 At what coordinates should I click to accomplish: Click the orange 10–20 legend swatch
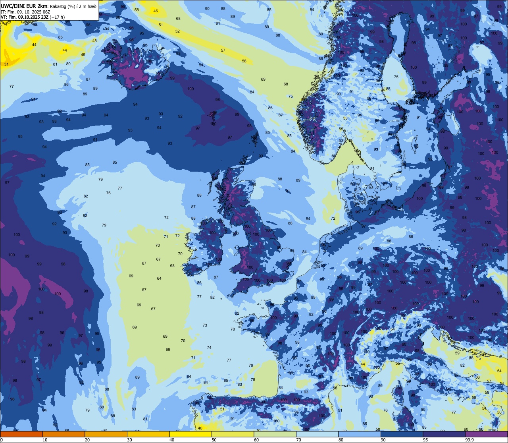pyautogui.click(x=63, y=434)
